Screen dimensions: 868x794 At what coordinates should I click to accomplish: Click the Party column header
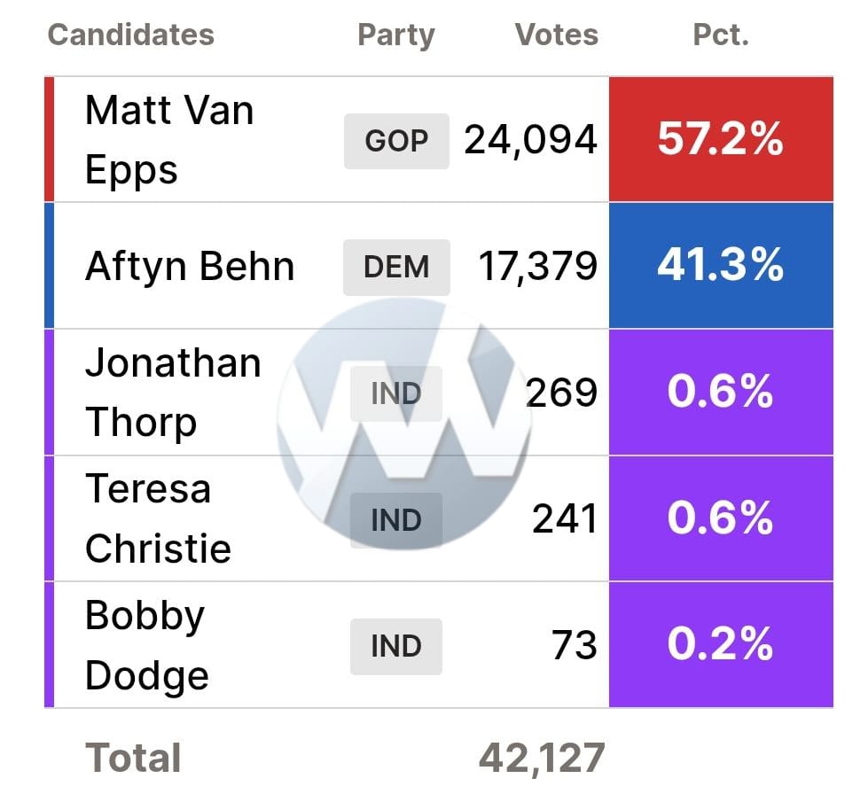click(x=395, y=35)
